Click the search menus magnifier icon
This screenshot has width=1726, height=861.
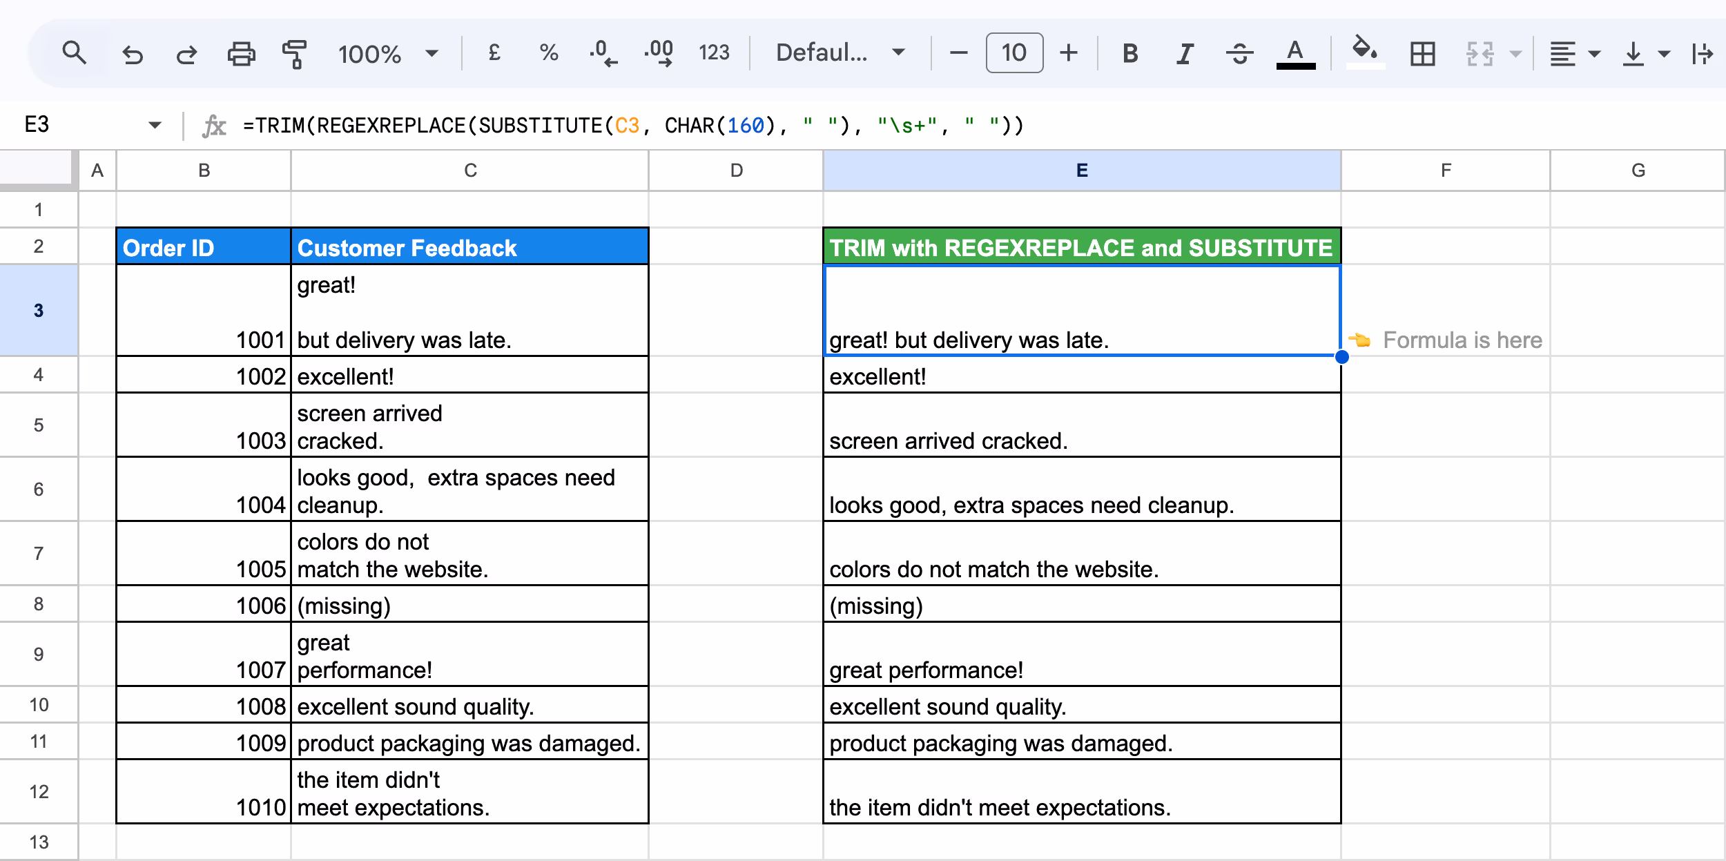click(x=74, y=53)
